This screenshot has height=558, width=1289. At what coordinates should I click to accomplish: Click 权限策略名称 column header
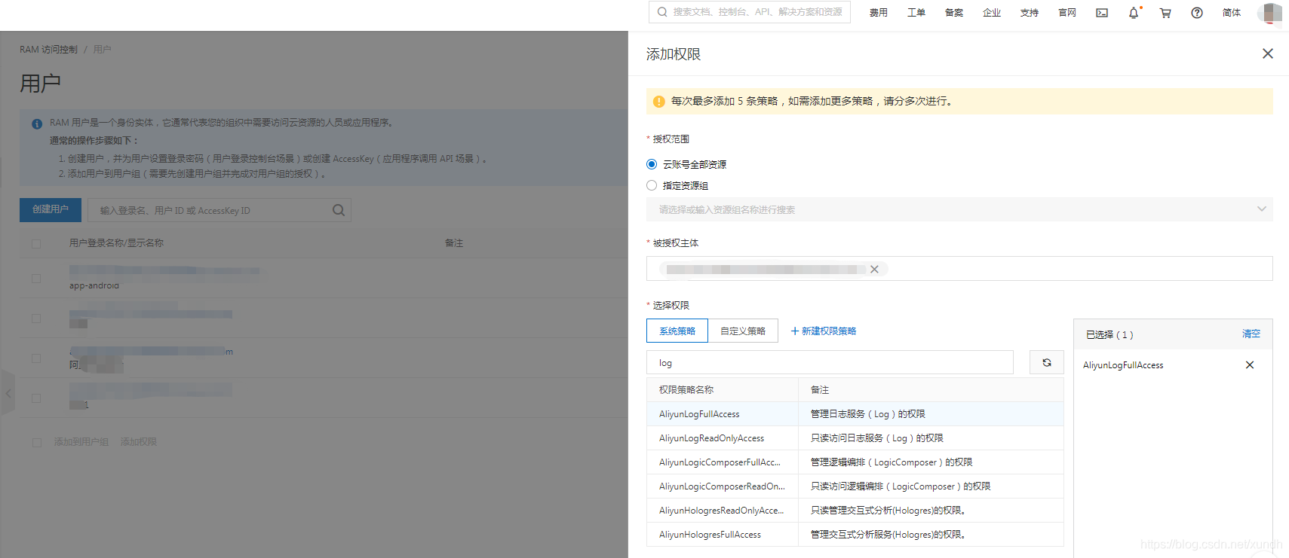pyautogui.click(x=686, y=390)
